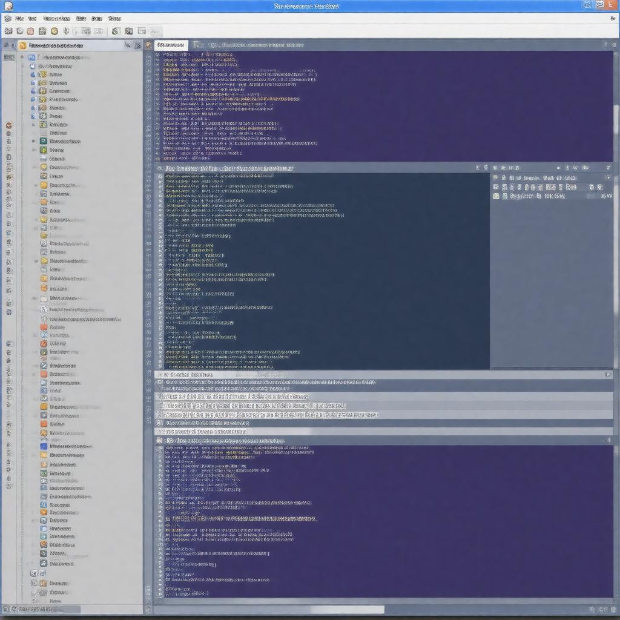The height and width of the screenshot is (620, 620).
Task: Click the orange icon atop the left vertical strip
Action: 8,126
